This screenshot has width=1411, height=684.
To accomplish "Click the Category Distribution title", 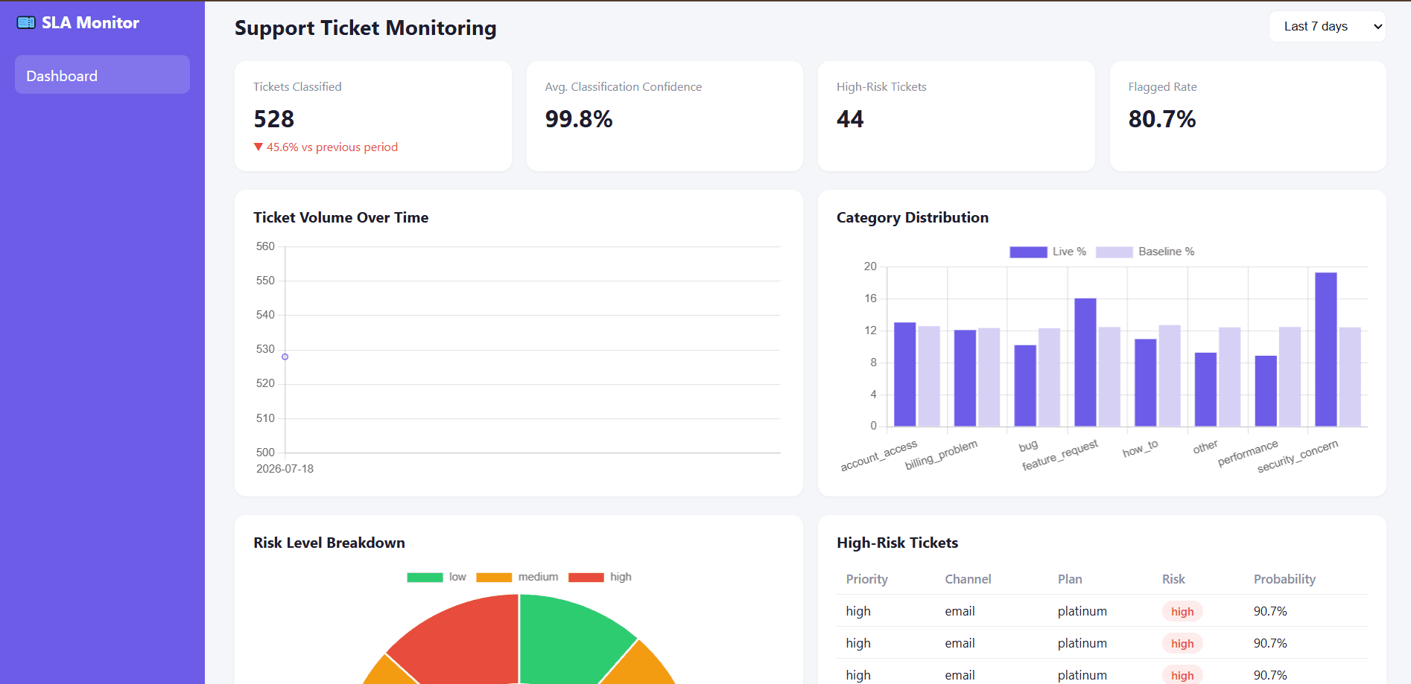I will click(913, 217).
